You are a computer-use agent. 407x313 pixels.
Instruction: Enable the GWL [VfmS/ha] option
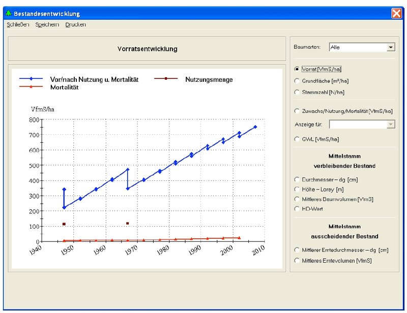[x=297, y=139]
